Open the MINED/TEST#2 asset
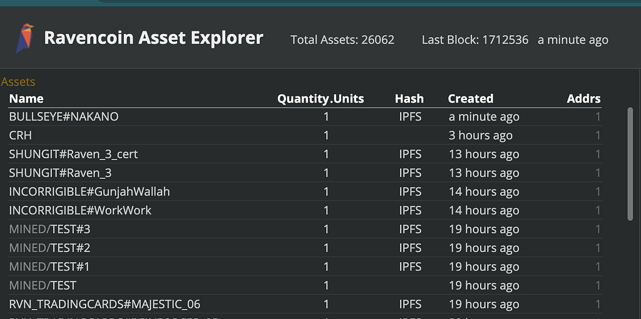 49,248
